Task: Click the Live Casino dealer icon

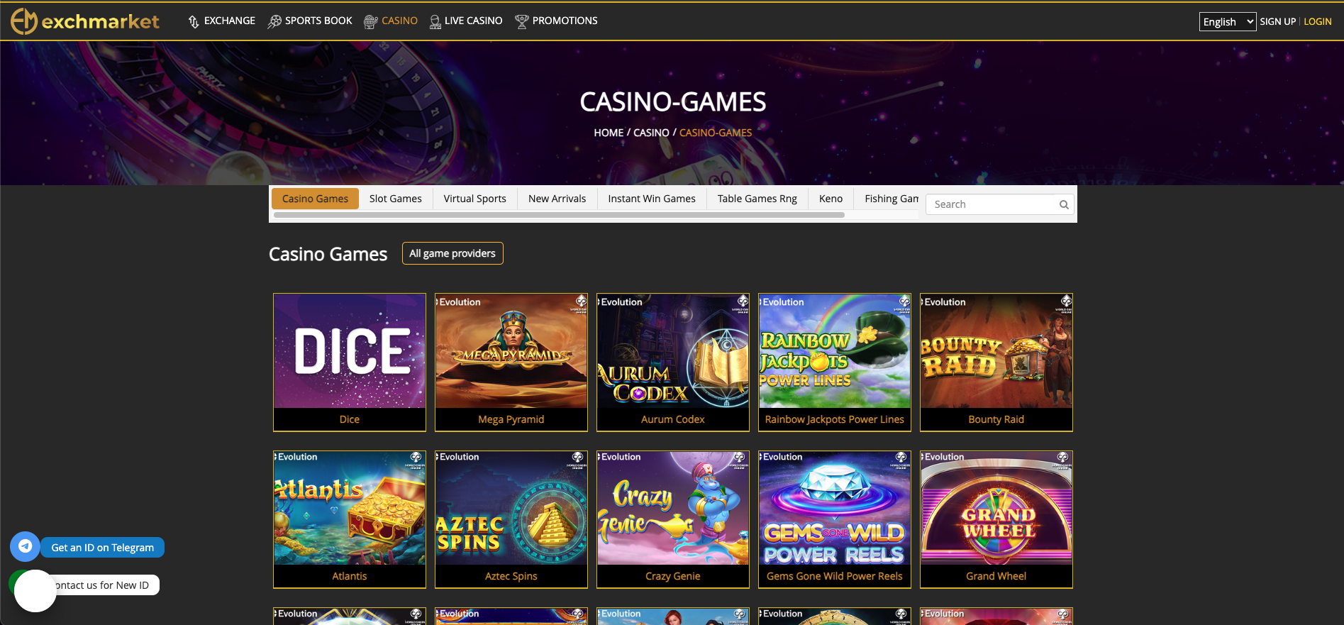Action: [x=435, y=22]
